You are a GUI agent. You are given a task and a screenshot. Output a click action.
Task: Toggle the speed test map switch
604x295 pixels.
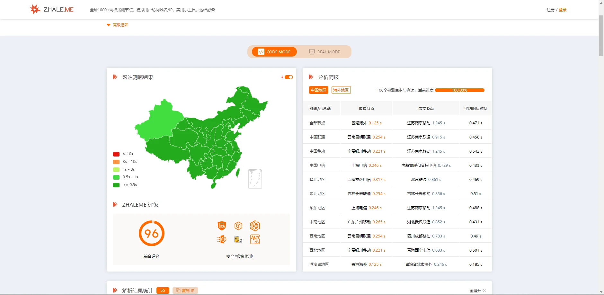[289, 77]
